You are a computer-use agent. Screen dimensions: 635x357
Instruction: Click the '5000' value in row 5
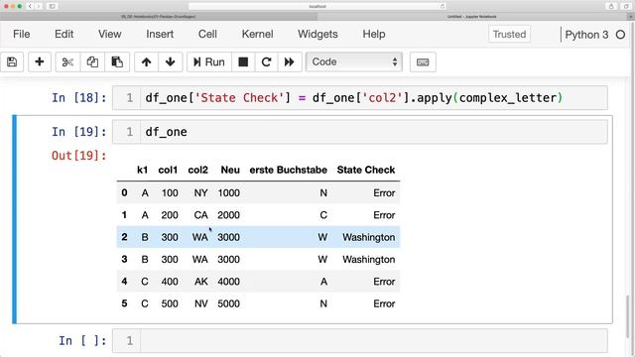[x=229, y=304]
